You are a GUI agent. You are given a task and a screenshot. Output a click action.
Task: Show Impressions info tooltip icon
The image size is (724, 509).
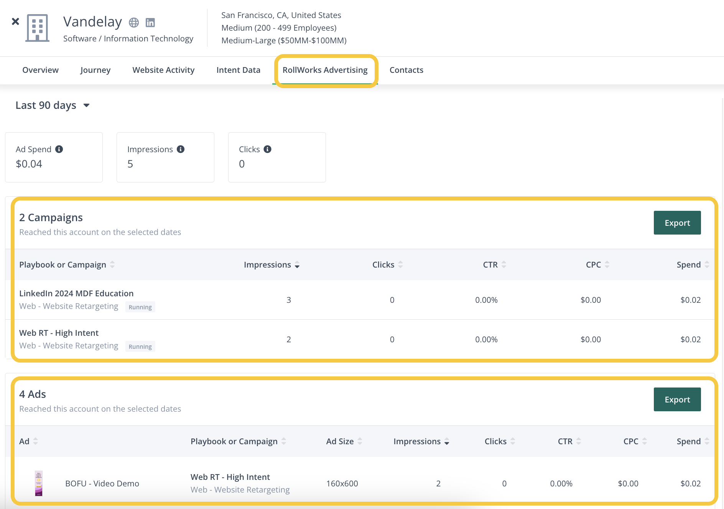[181, 149]
